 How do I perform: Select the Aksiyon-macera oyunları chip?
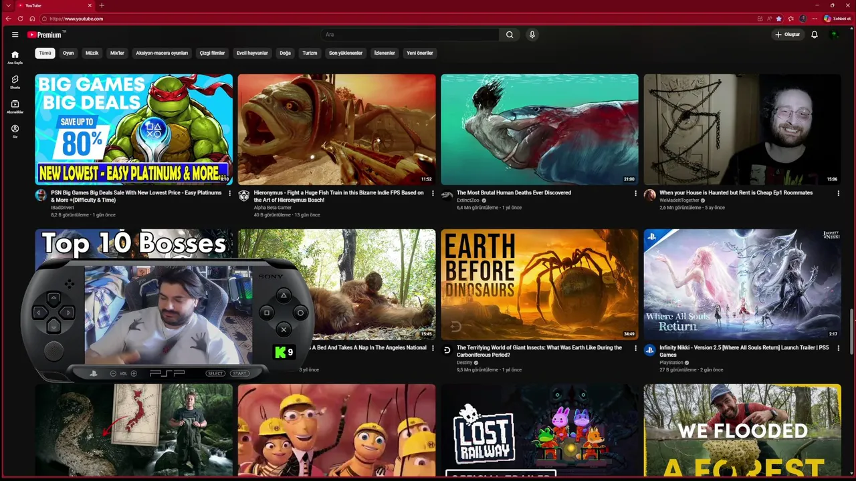click(162, 53)
